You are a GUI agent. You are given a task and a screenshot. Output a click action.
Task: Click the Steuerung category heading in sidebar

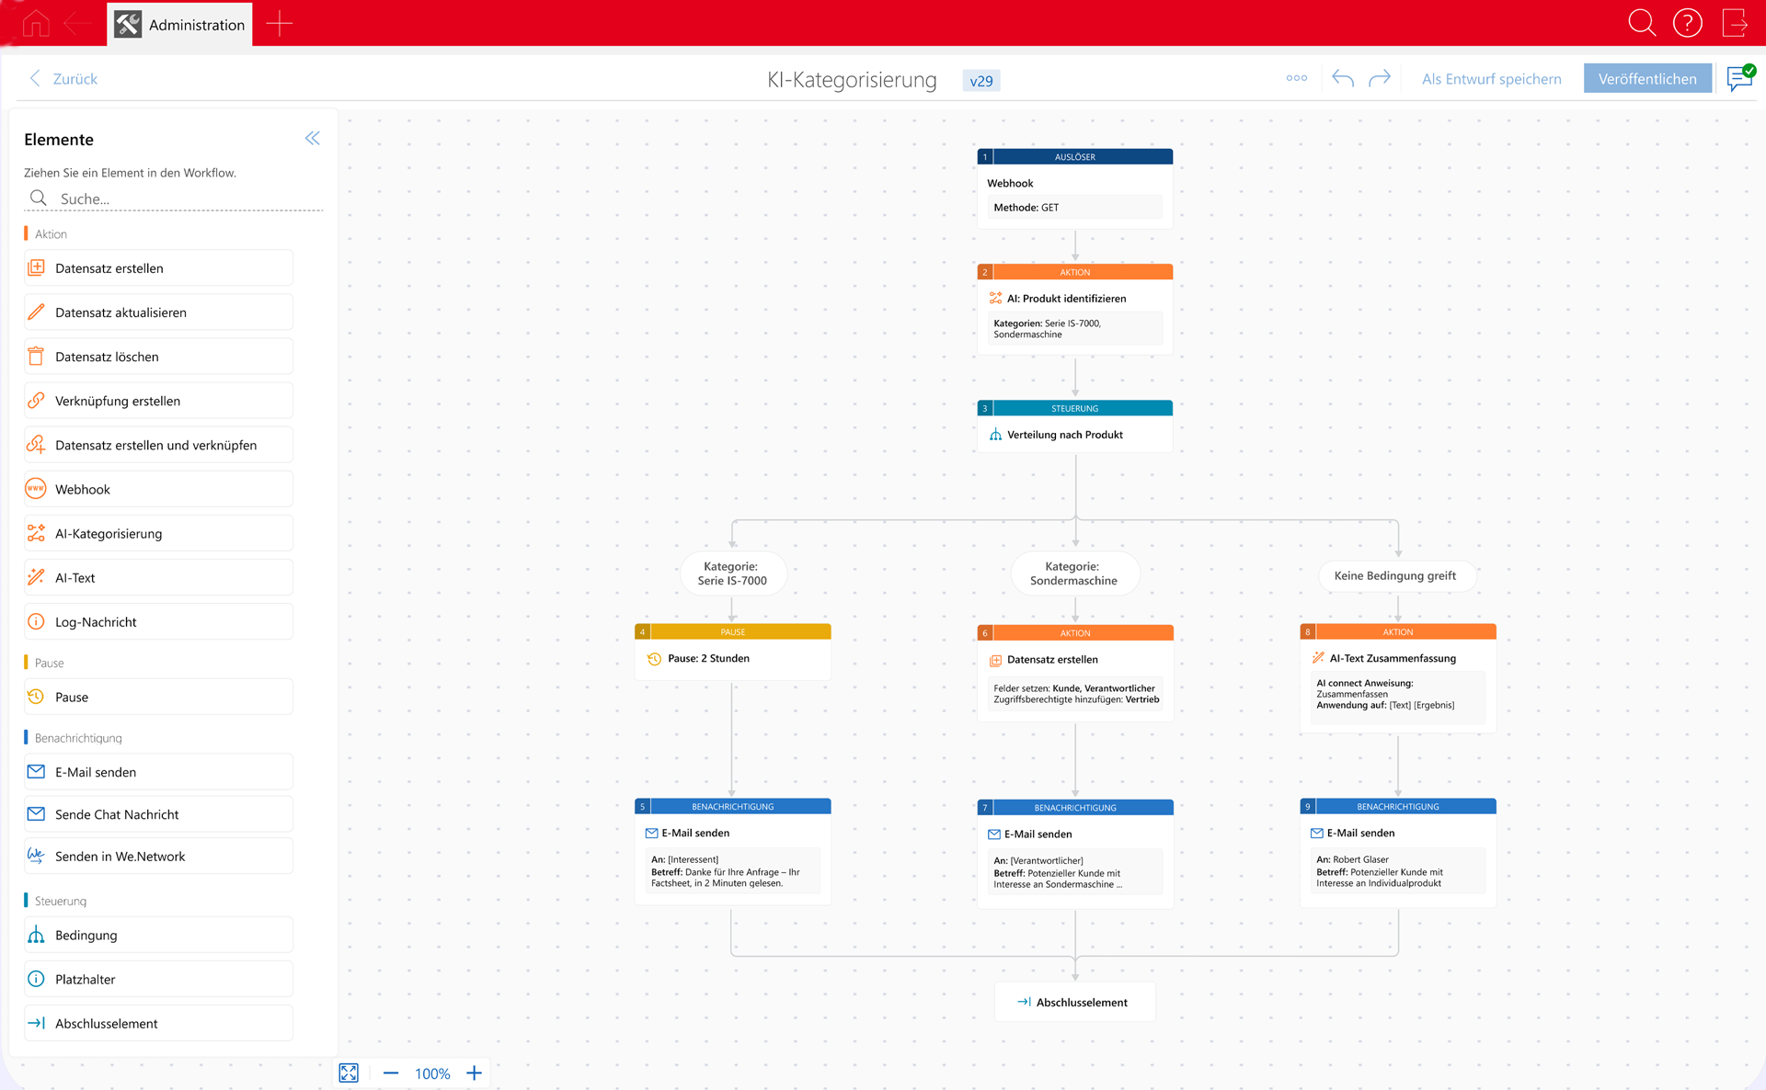click(x=60, y=901)
